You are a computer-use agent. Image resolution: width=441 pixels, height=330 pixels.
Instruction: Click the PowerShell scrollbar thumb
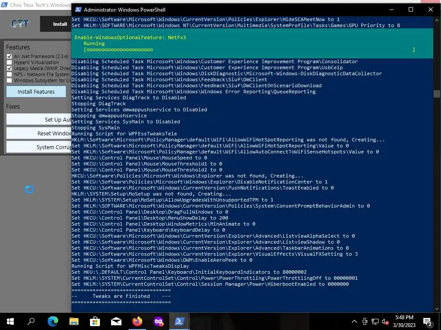coord(437,94)
